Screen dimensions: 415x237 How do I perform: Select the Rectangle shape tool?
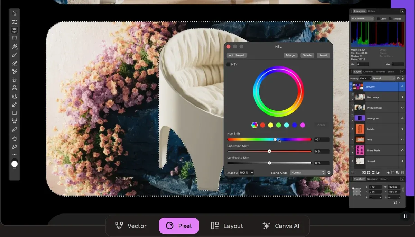pyautogui.click(x=15, y=113)
